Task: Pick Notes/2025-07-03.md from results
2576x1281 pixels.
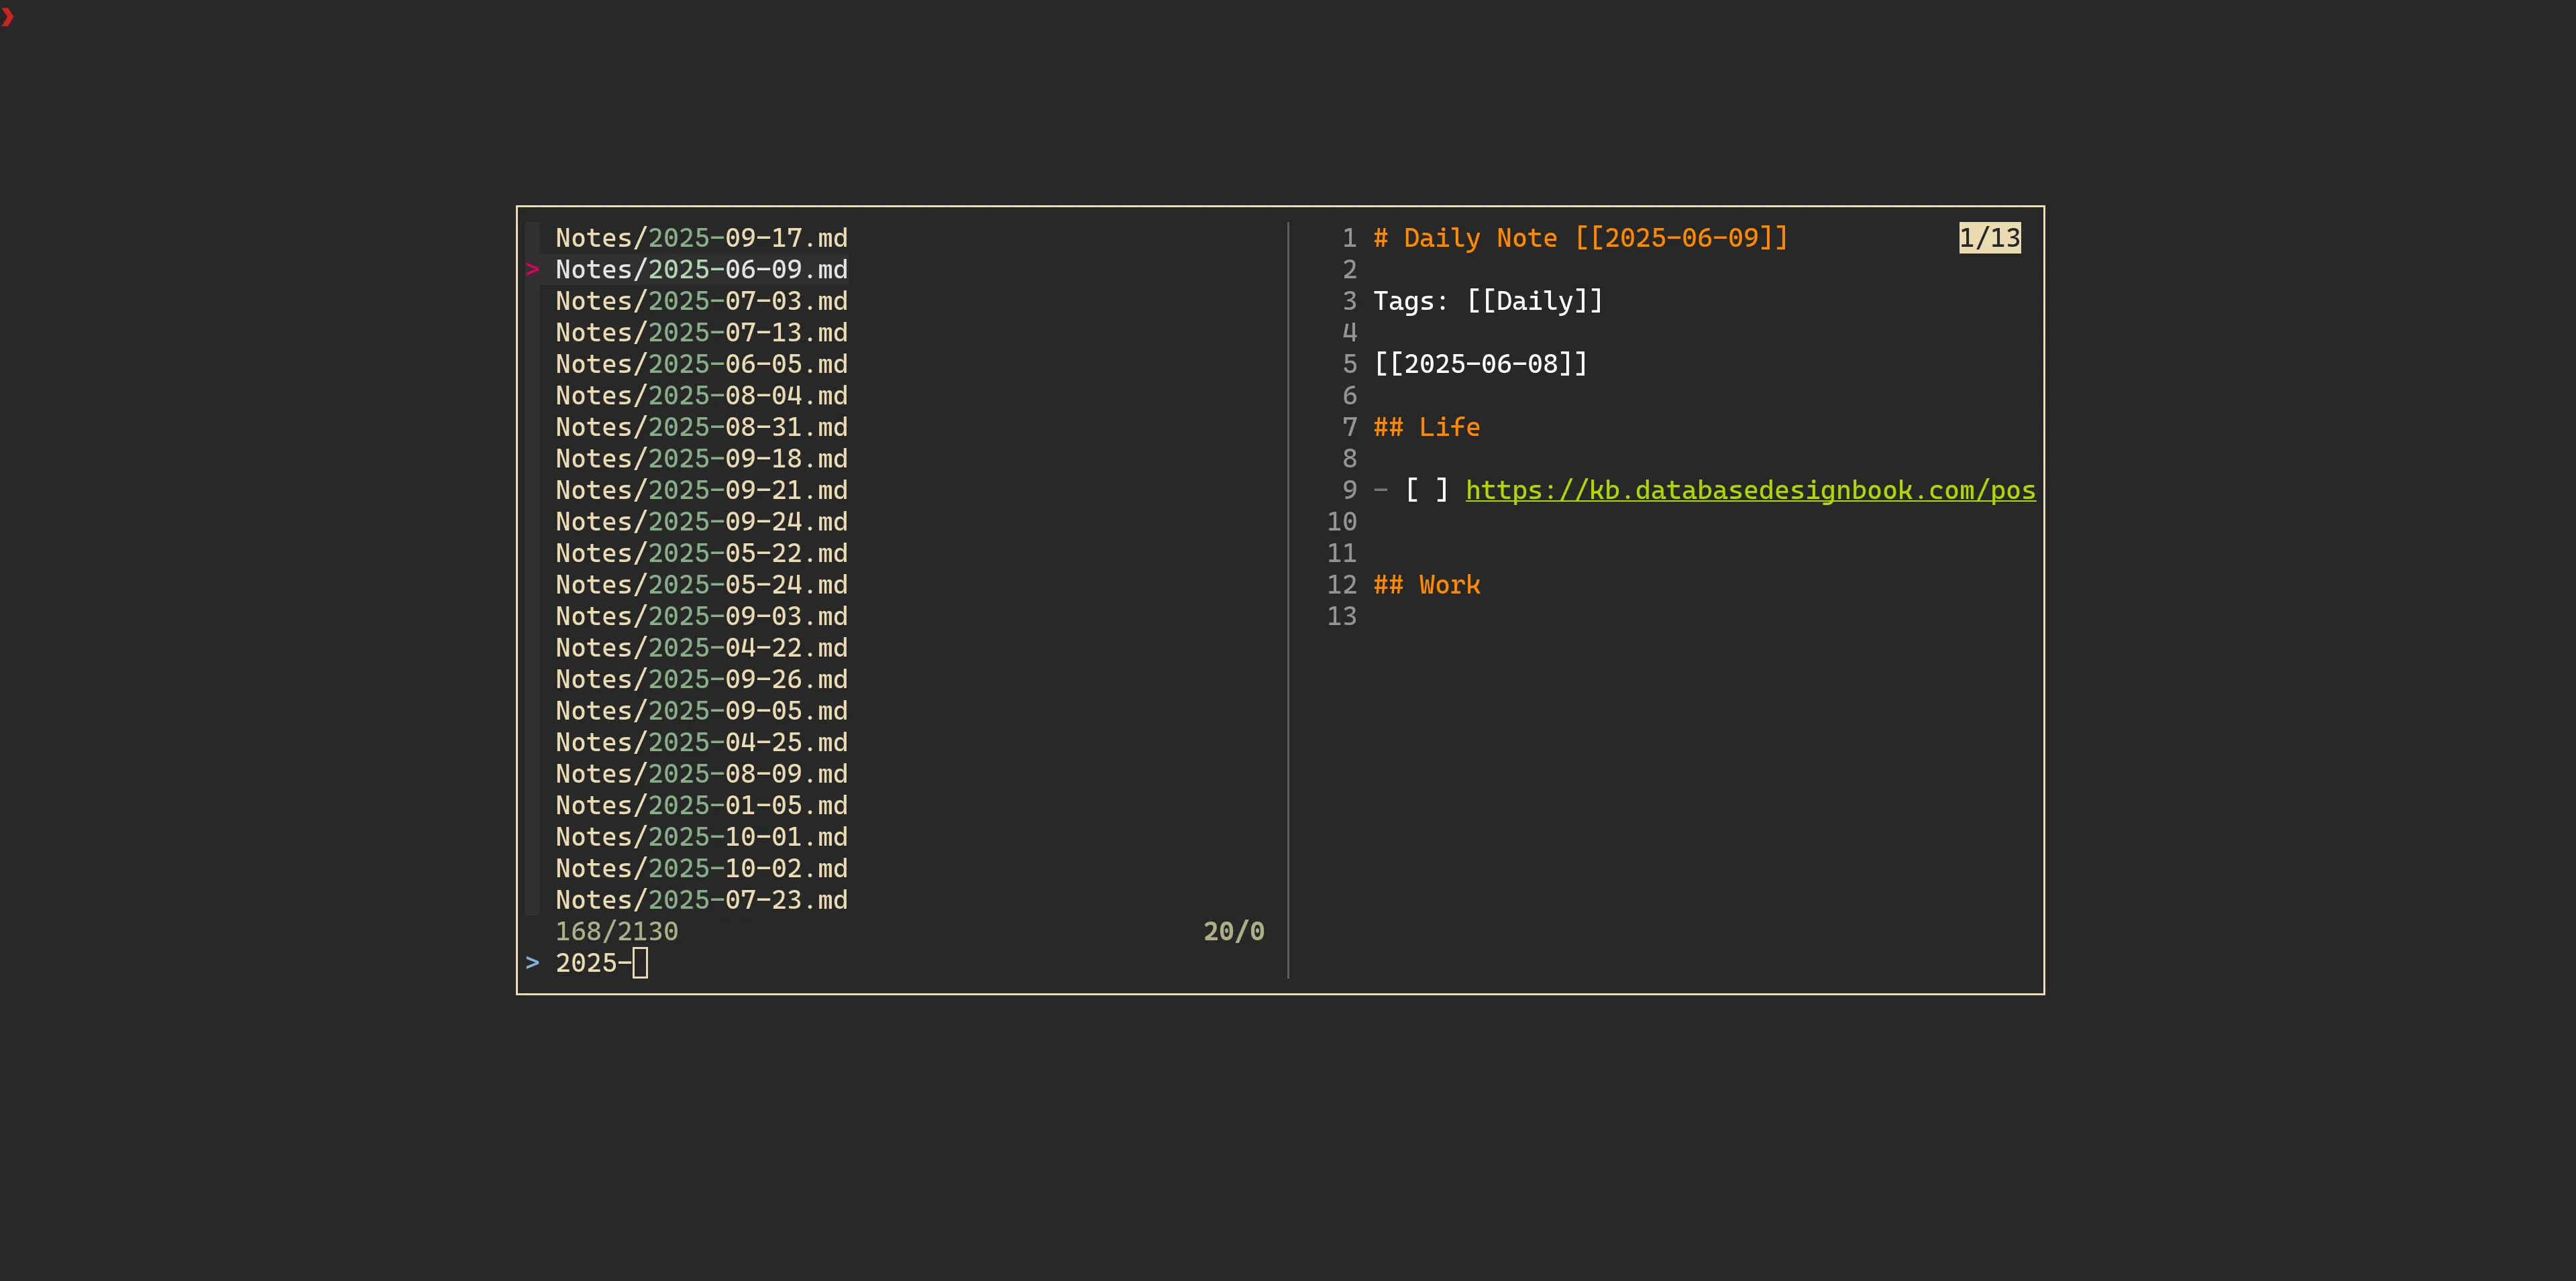Action: point(701,301)
